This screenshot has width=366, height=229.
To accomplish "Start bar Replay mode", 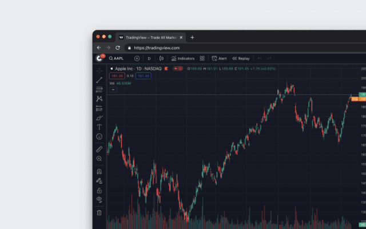I will [x=241, y=58].
